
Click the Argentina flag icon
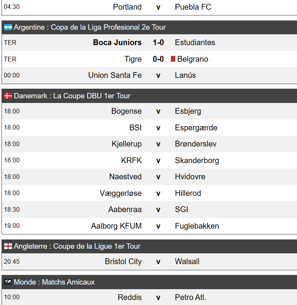point(8,27)
